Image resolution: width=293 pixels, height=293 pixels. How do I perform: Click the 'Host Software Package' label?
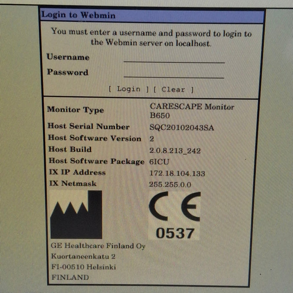point(97,161)
